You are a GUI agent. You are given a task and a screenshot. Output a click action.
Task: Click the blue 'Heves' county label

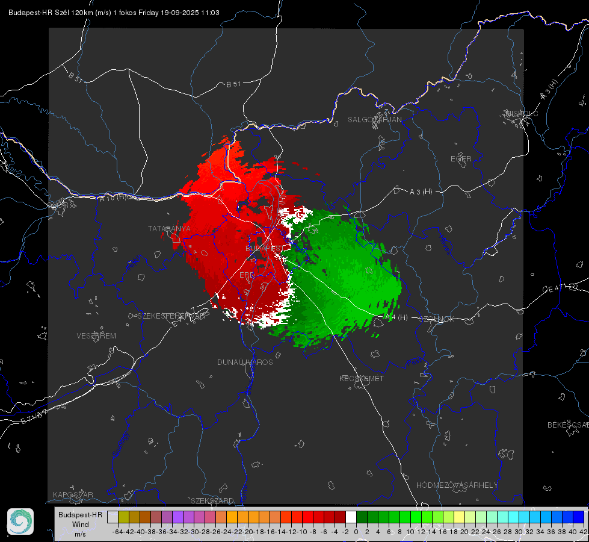click(x=445, y=245)
